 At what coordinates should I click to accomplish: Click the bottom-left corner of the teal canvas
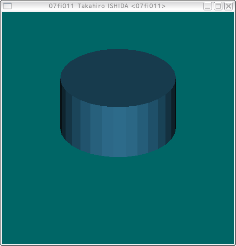point(4,242)
